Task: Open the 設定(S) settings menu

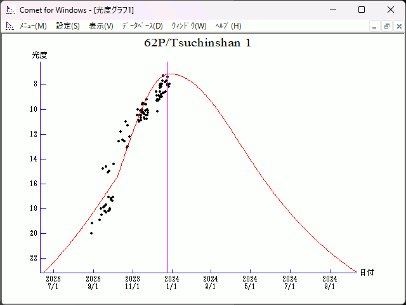Action: (x=68, y=26)
